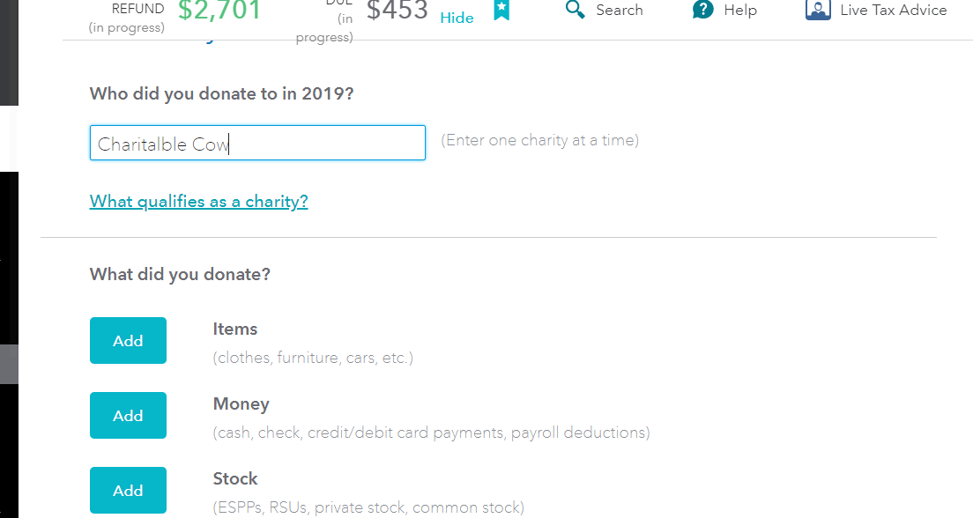Open the Live Tax Advice text label
The width and height of the screenshot is (973, 518).
pos(893,11)
